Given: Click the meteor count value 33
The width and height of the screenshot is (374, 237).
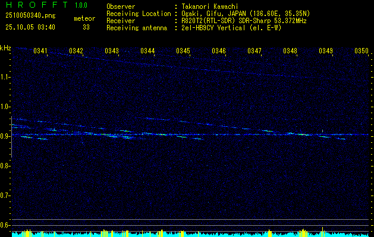Looking at the screenshot, I should [x=86, y=27].
